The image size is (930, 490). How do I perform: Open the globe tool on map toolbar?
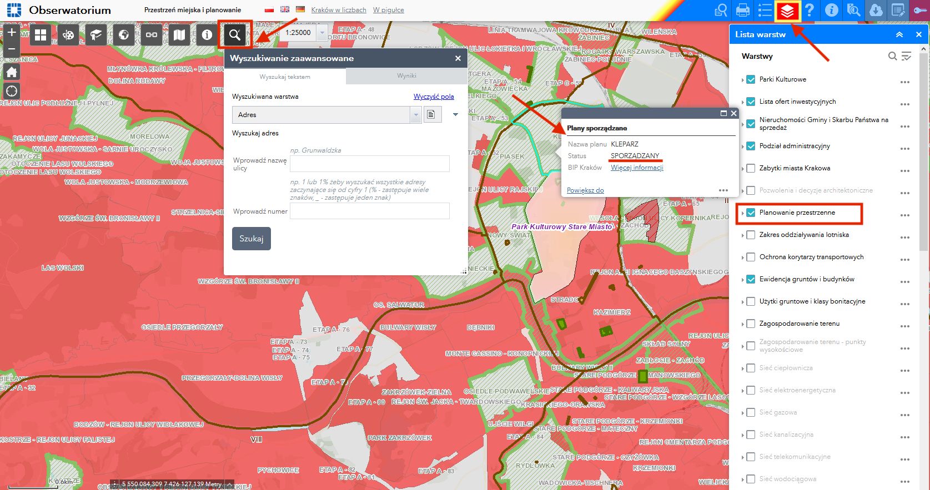(x=124, y=35)
